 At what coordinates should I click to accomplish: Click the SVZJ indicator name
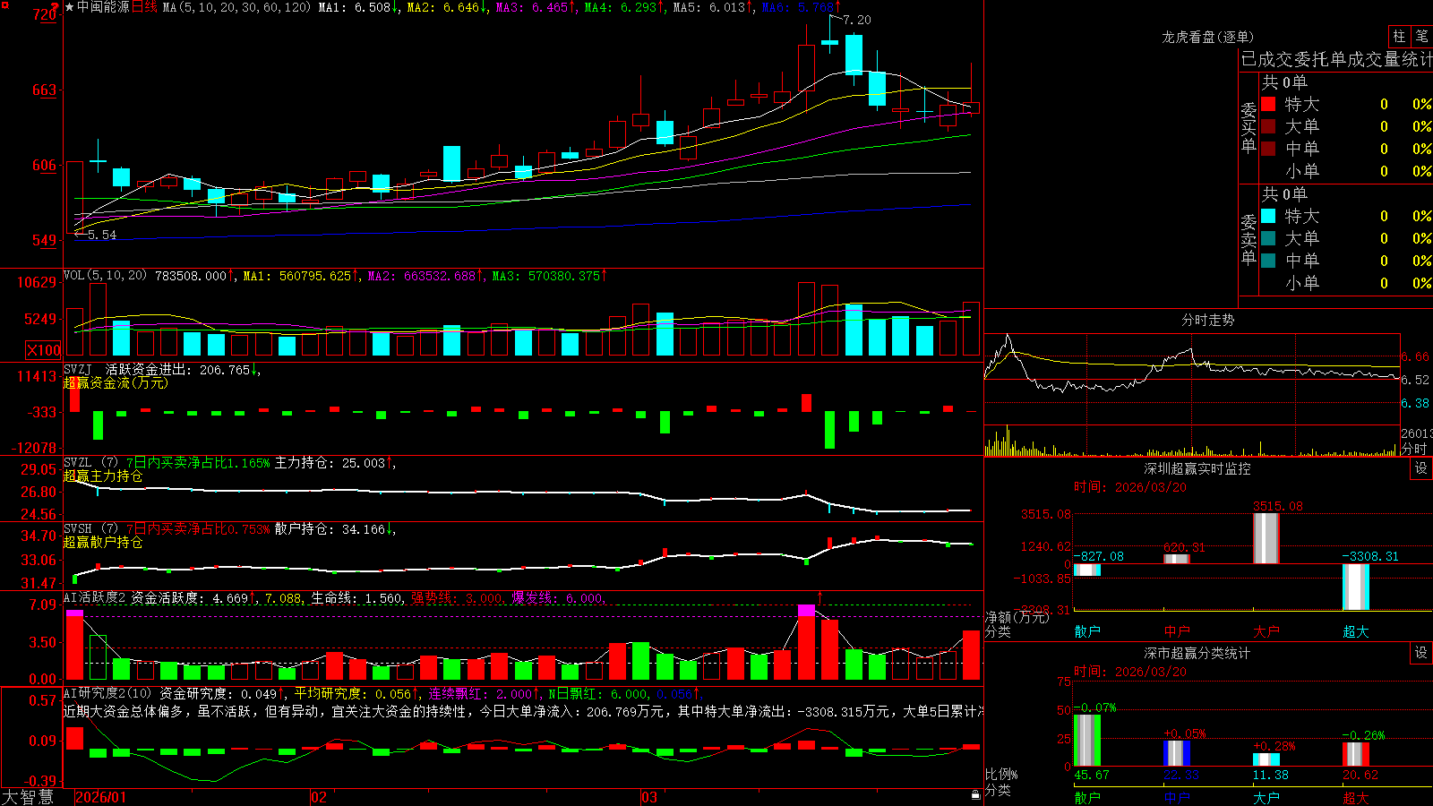click(x=78, y=369)
